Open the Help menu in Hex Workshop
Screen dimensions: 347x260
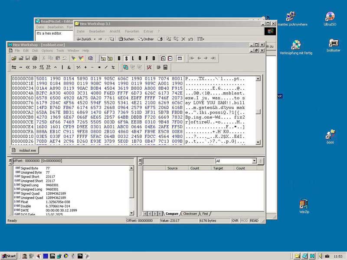[x=85, y=51]
